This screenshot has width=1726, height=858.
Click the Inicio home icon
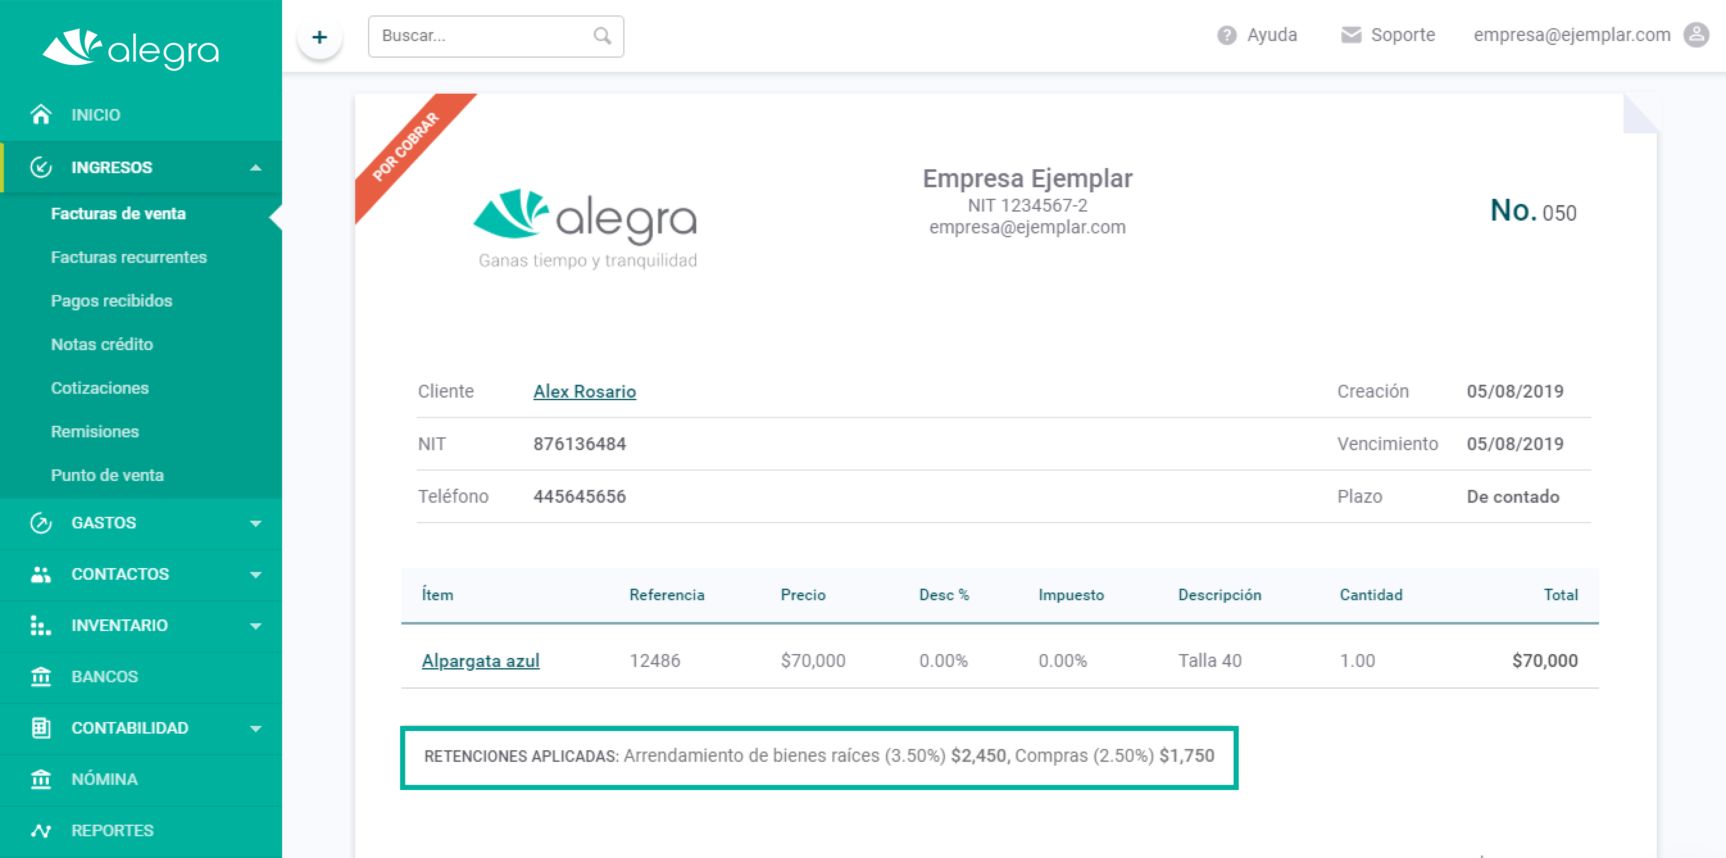pos(41,114)
